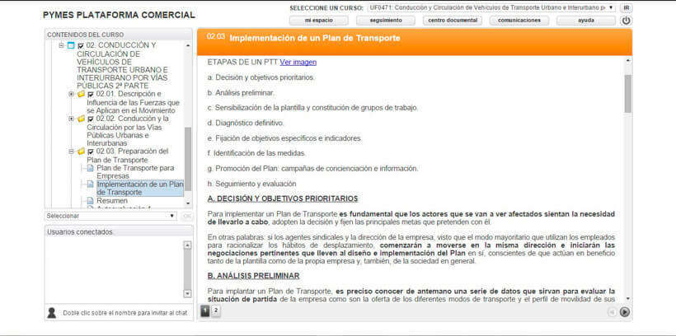Click the previous page arrow icon
Image resolution: width=676 pixels, height=336 pixels.
[x=612, y=312]
